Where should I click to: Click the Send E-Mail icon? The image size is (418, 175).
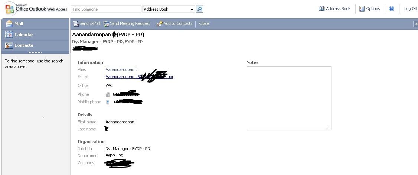pos(76,23)
